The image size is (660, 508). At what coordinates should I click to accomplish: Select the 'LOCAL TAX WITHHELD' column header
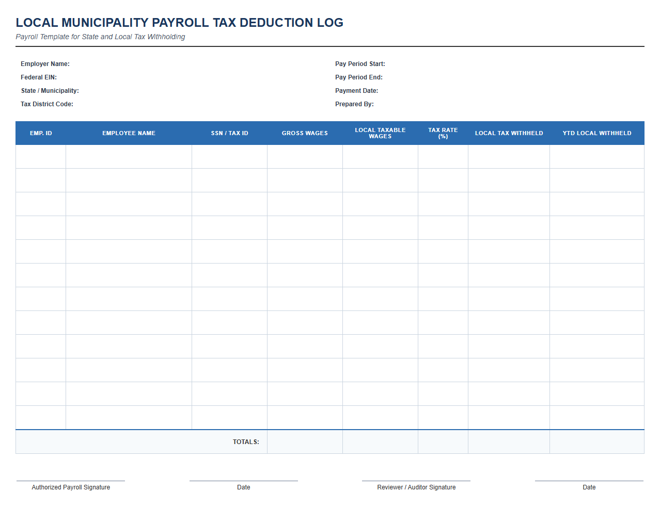[x=509, y=133]
